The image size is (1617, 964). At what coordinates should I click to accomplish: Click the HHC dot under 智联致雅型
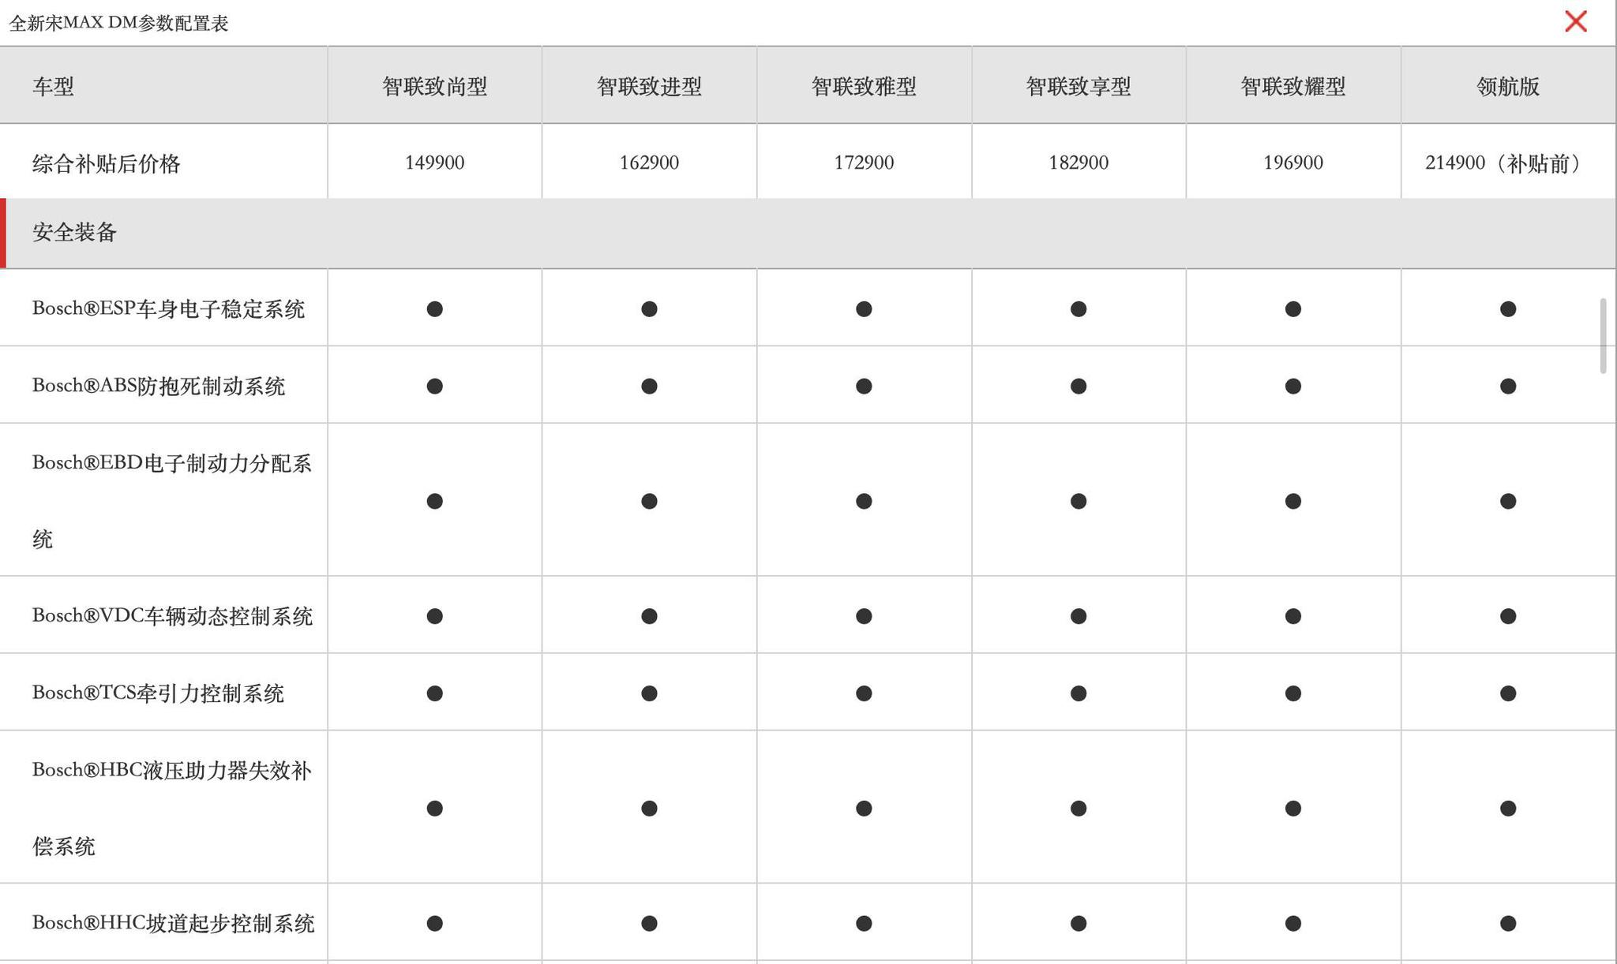864,923
